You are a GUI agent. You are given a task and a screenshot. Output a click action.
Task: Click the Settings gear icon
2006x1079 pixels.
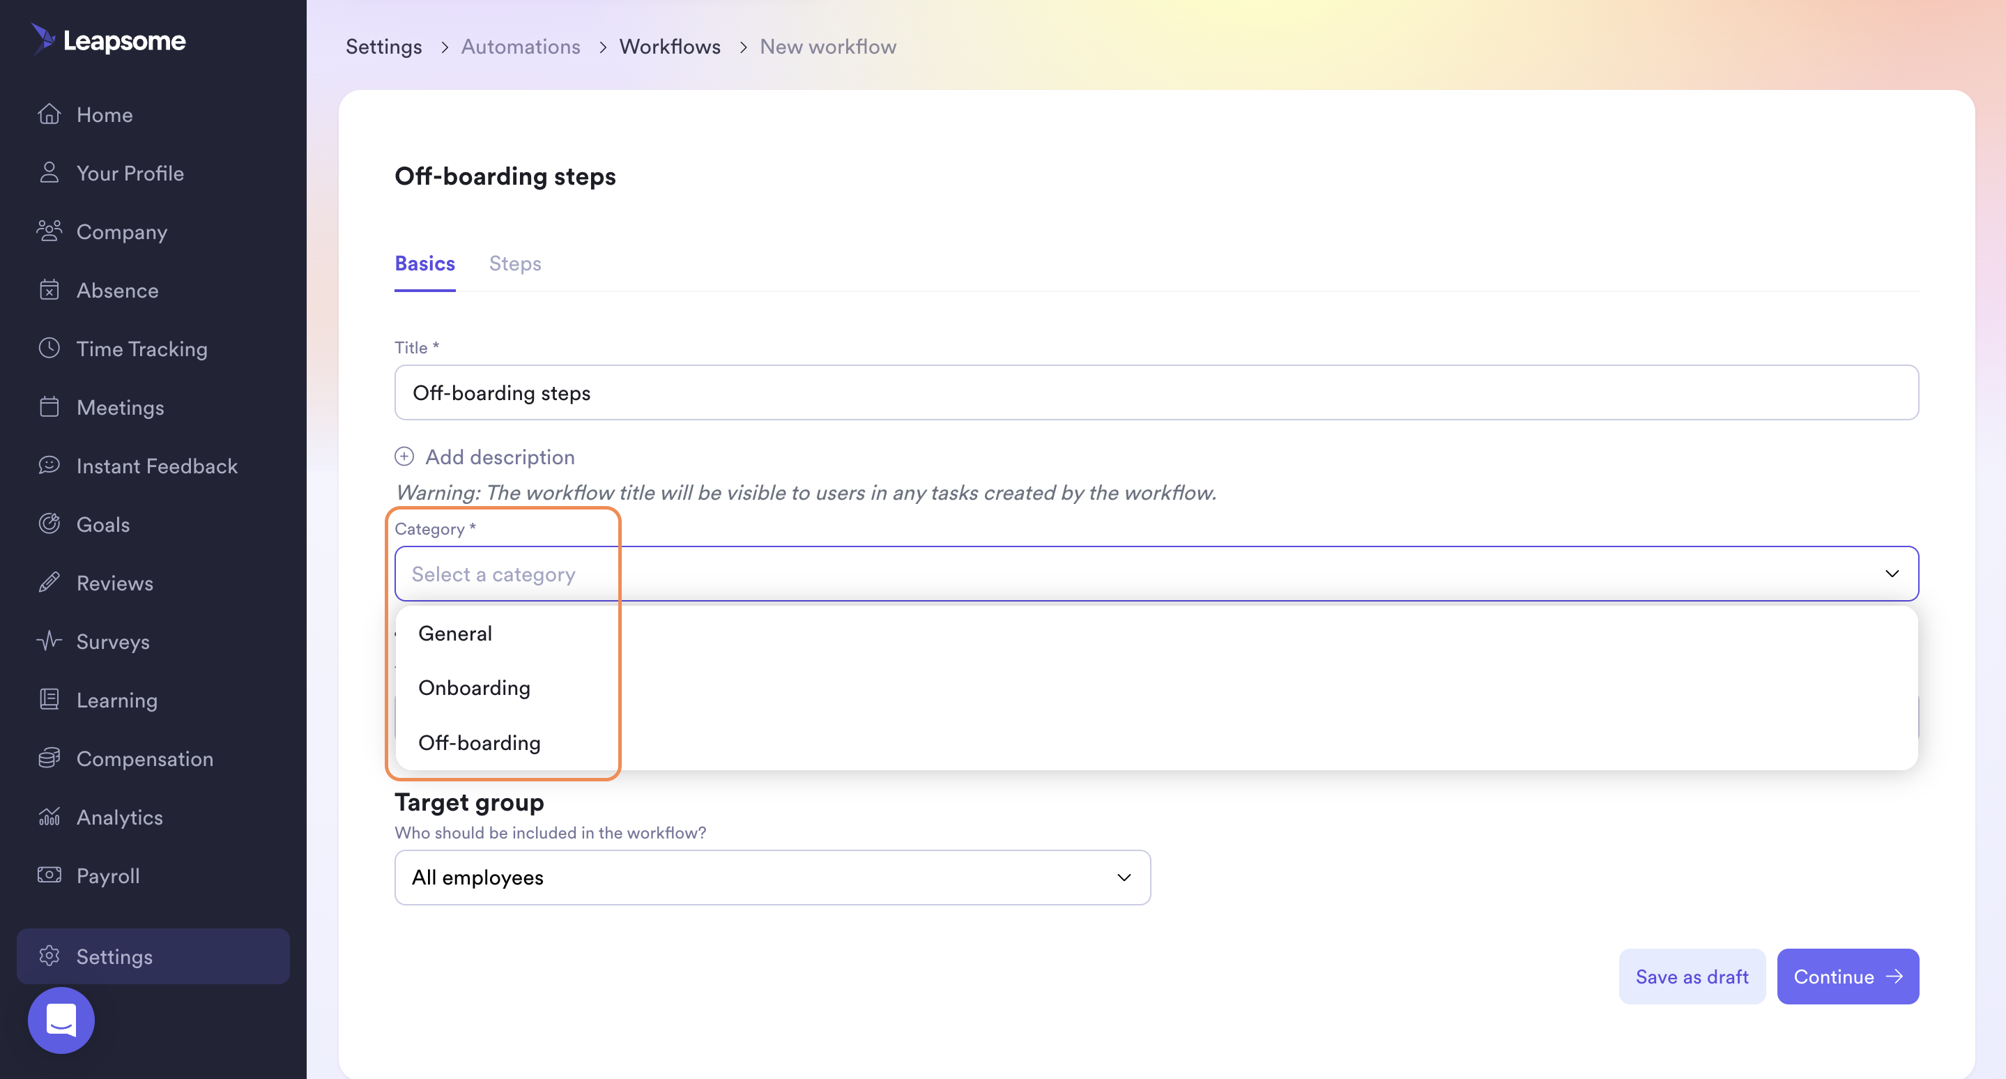point(49,956)
